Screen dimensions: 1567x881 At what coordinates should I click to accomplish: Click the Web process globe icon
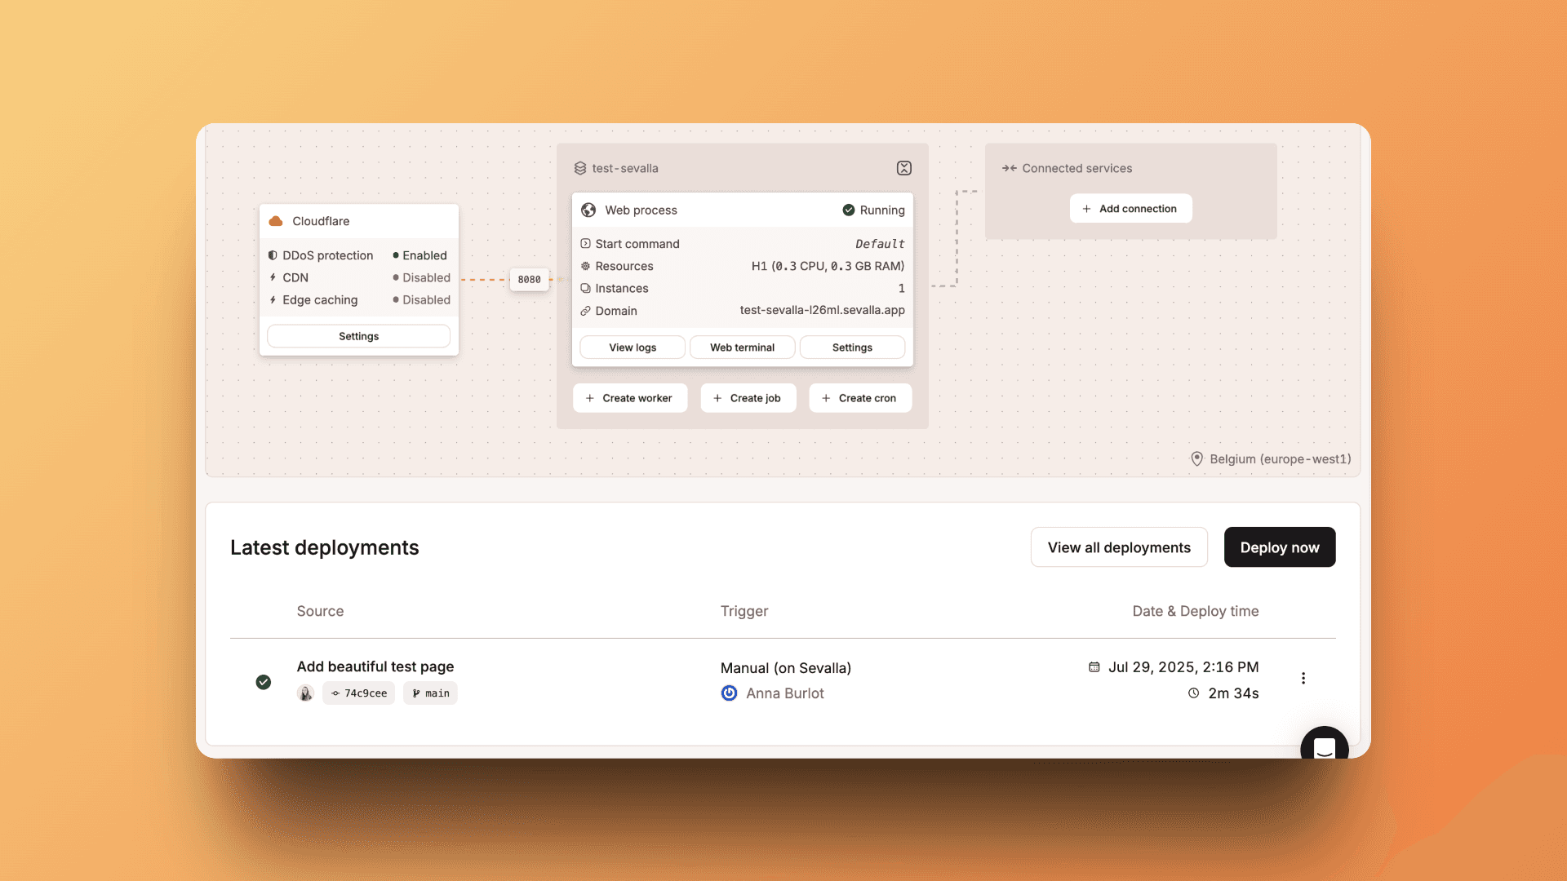tap(588, 210)
